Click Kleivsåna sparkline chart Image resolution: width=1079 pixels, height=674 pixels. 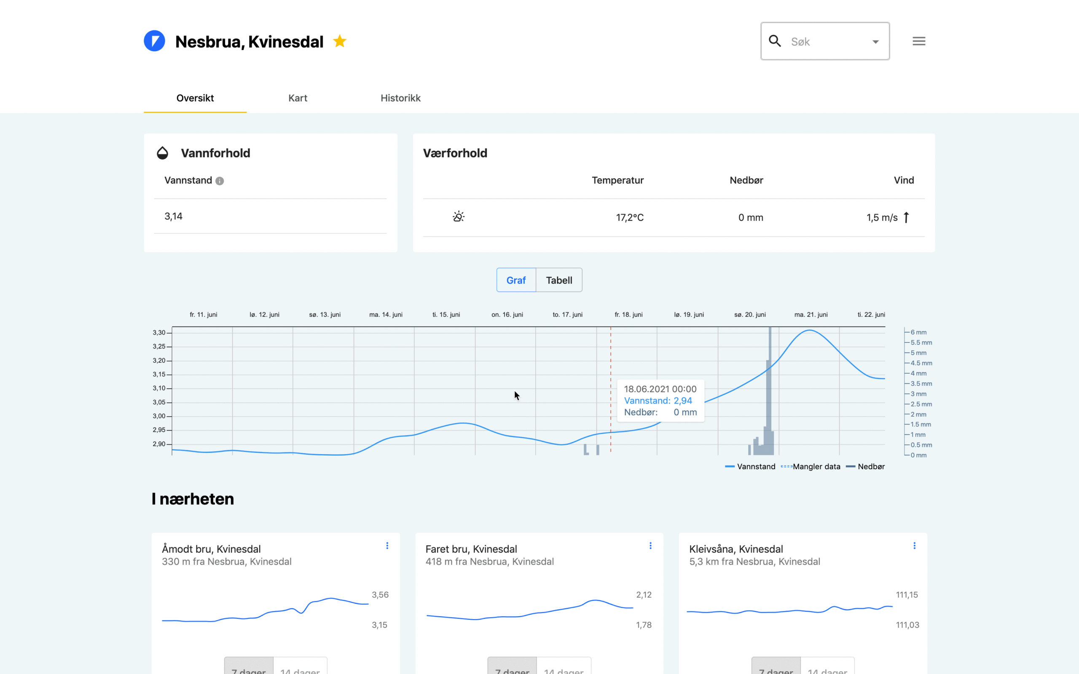click(789, 610)
